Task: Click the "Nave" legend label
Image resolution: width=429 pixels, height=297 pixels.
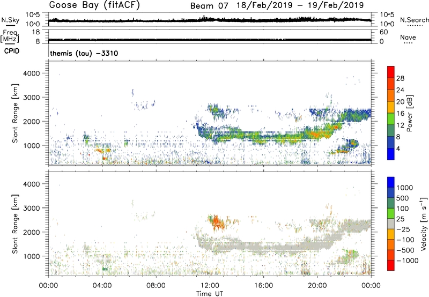Action: [408, 38]
